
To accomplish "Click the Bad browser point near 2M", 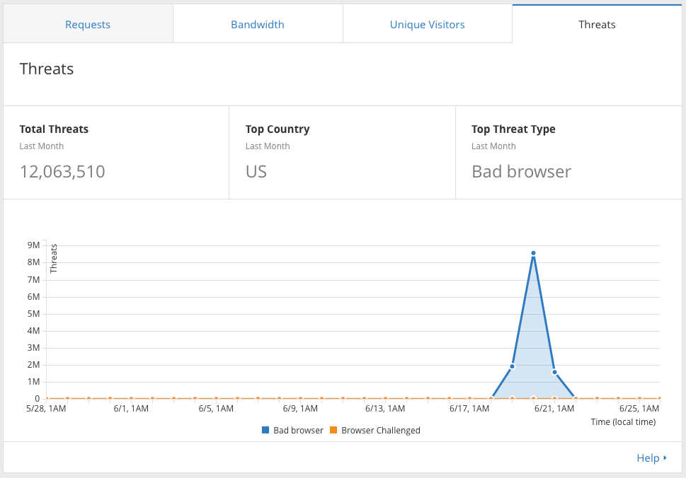I will (x=512, y=366).
